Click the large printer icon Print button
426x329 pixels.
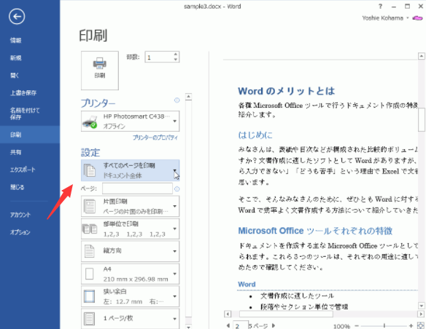click(x=100, y=71)
